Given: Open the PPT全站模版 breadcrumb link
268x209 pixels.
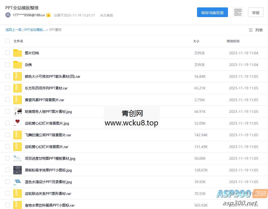Looking at the screenshot, I should [x=34, y=30].
